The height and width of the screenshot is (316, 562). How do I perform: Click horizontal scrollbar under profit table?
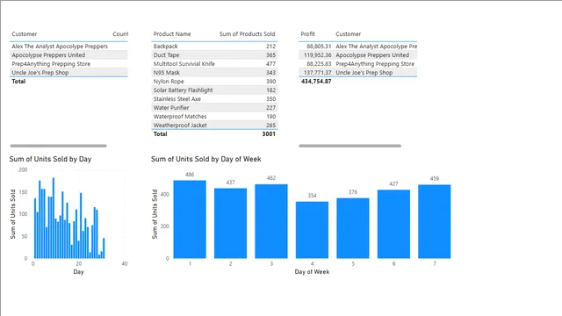click(x=350, y=146)
